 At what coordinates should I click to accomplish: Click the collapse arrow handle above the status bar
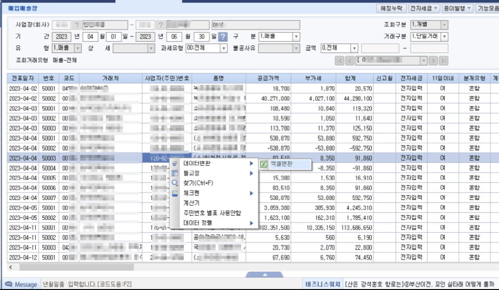pyautogui.click(x=266, y=275)
